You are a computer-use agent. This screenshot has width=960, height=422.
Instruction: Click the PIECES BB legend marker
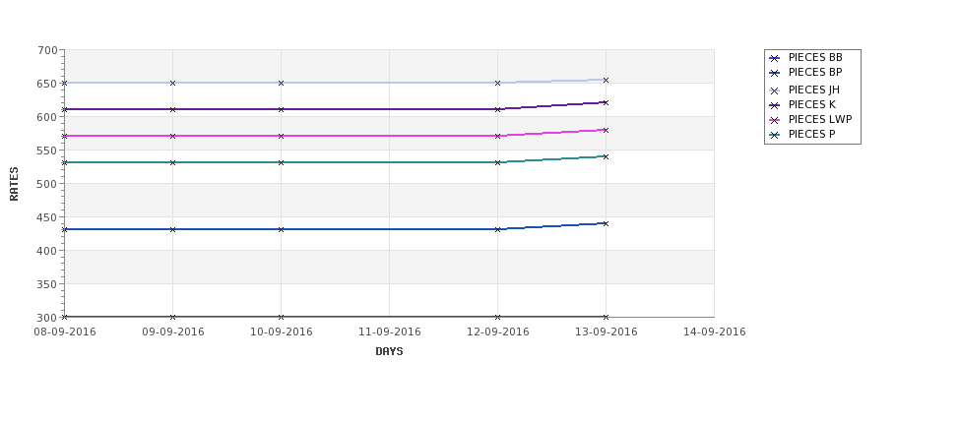pos(775,59)
